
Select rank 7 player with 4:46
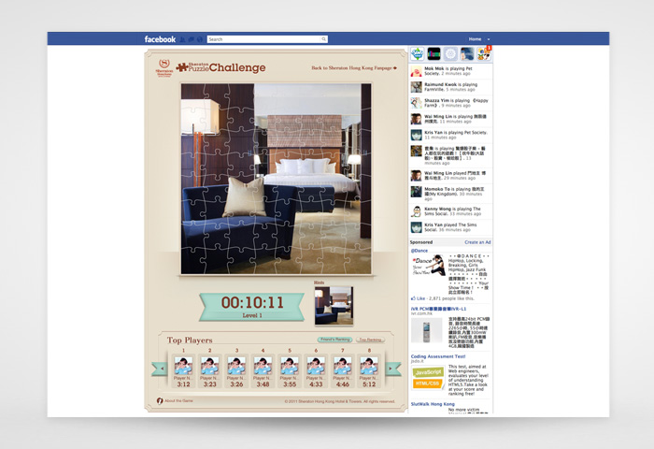[343, 371]
